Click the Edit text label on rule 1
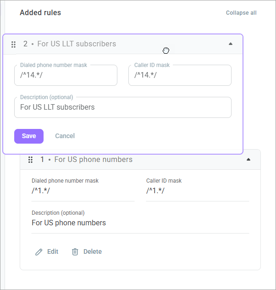 (53, 252)
